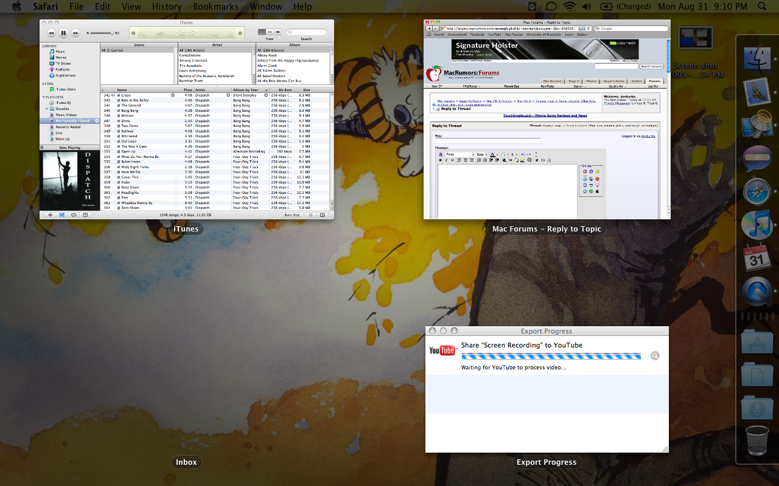
Task: Switch to the iPhone tab on MacRumors
Action: click(592, 81)
